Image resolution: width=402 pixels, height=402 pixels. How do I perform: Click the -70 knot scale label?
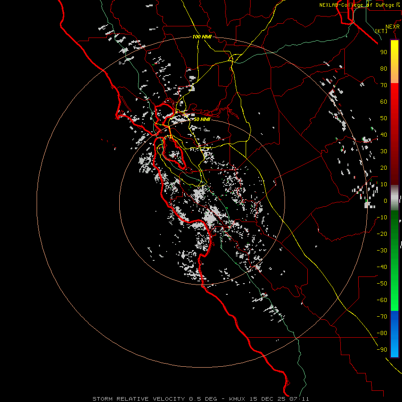point(382,317)
